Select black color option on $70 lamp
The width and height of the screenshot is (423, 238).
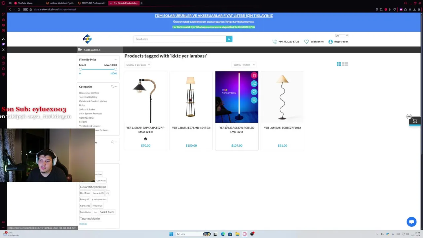(x=145, y=139)
